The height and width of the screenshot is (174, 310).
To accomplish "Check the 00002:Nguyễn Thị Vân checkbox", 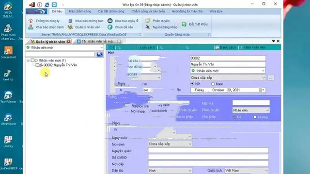I will pyautogui.click(x=37, y=65).
